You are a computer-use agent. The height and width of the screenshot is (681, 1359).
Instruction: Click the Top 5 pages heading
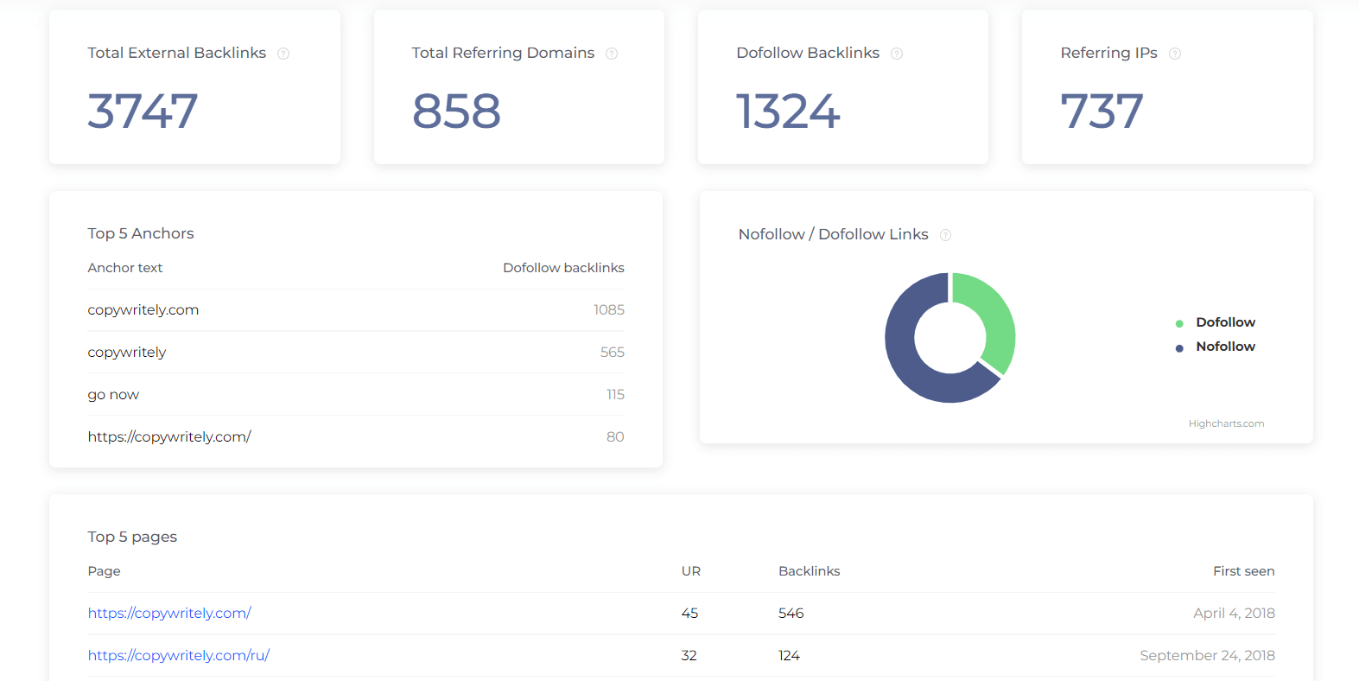click(132, 537)
